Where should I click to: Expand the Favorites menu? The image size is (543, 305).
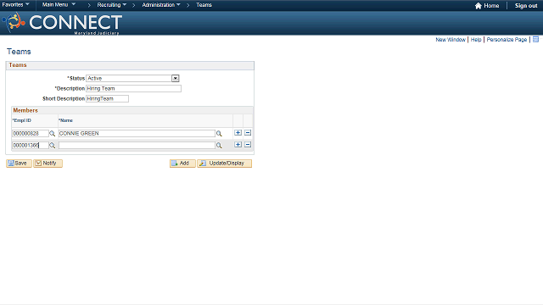(x=15, y=5)
